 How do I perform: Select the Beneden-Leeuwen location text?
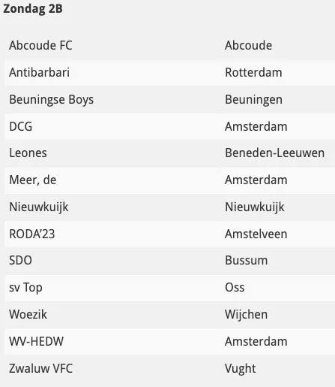pos(275,153)
